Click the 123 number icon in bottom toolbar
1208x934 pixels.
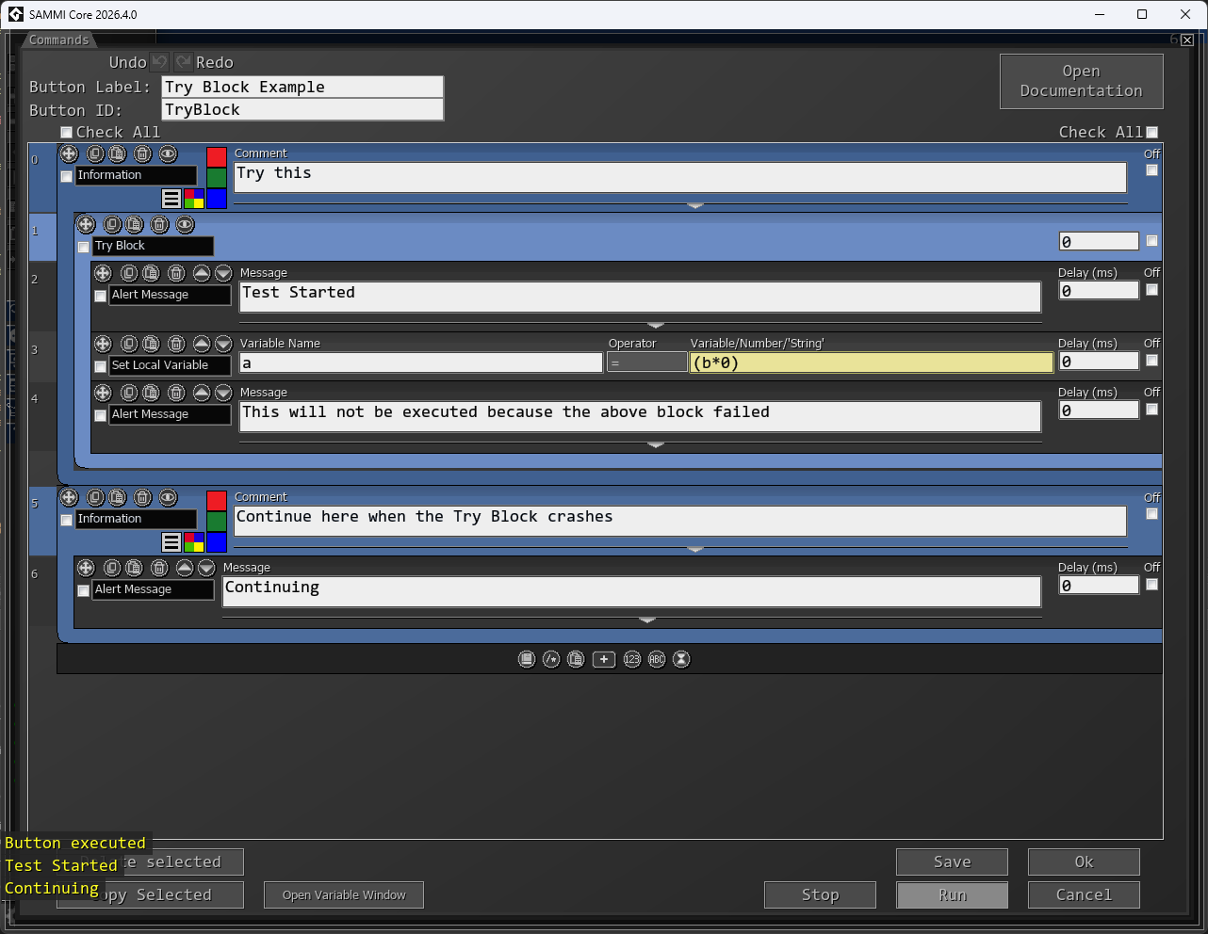click(x=632, y=659)
